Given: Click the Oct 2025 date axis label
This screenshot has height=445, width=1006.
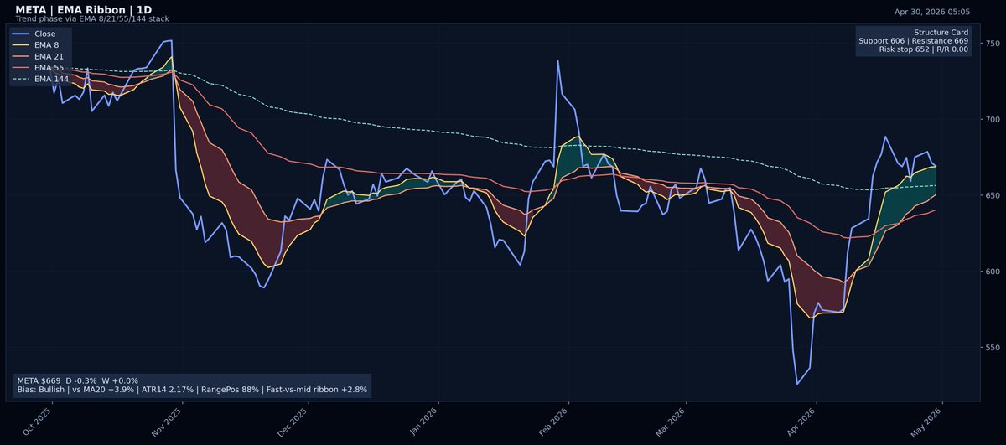Looking at the screenshot, I should (x=38, y=423).
